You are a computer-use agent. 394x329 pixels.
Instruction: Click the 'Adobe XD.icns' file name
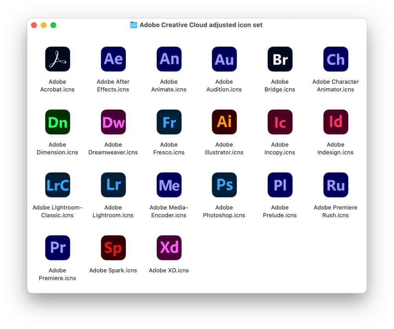click(x=169, y=270)
